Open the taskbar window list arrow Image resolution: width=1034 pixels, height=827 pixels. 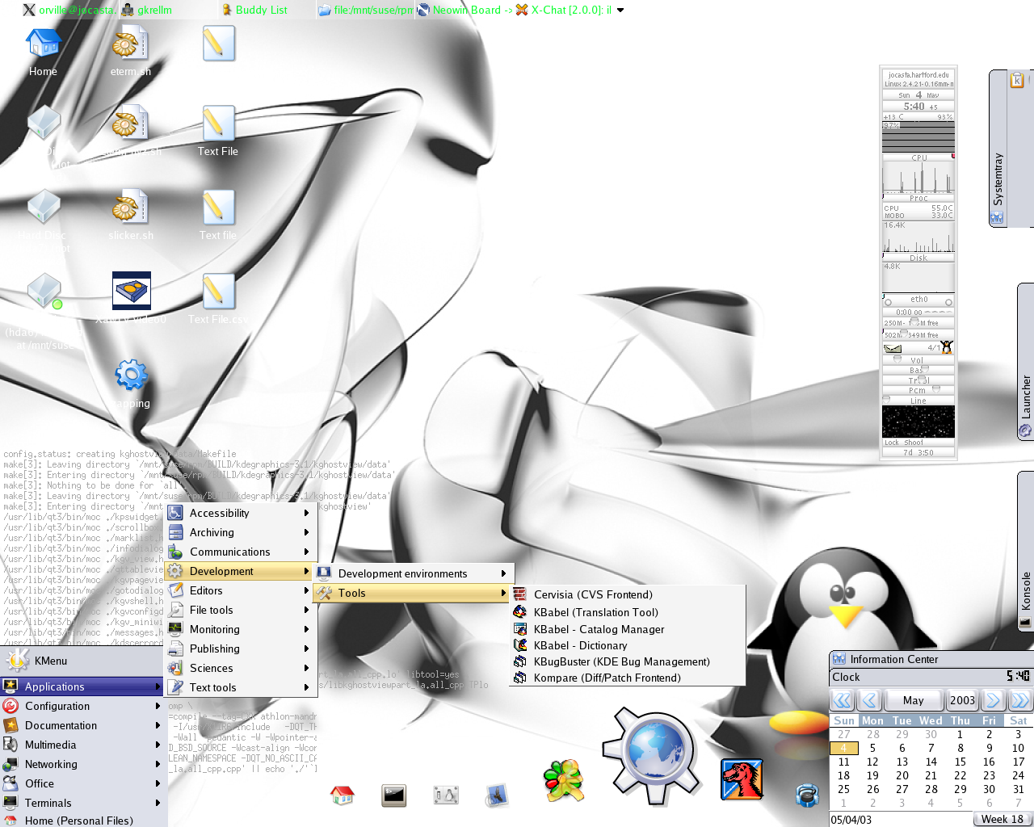(620, 10)
